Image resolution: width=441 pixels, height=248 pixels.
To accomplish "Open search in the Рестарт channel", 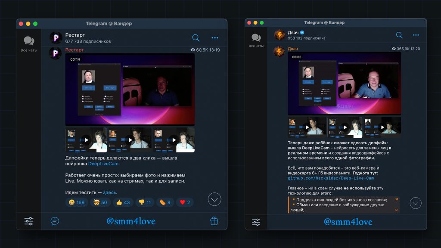I will [196, 38].
